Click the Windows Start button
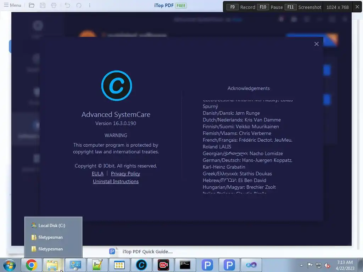The height and width of the screenshot is (272, 363). 10,265
